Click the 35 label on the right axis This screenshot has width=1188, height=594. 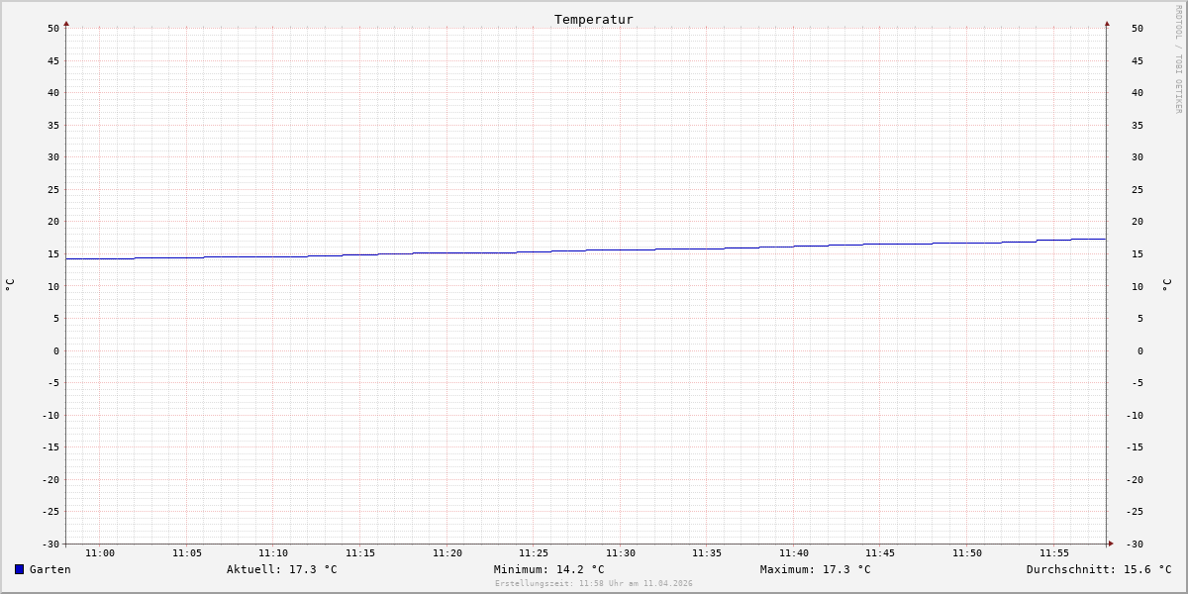(x=1138, y=125)
